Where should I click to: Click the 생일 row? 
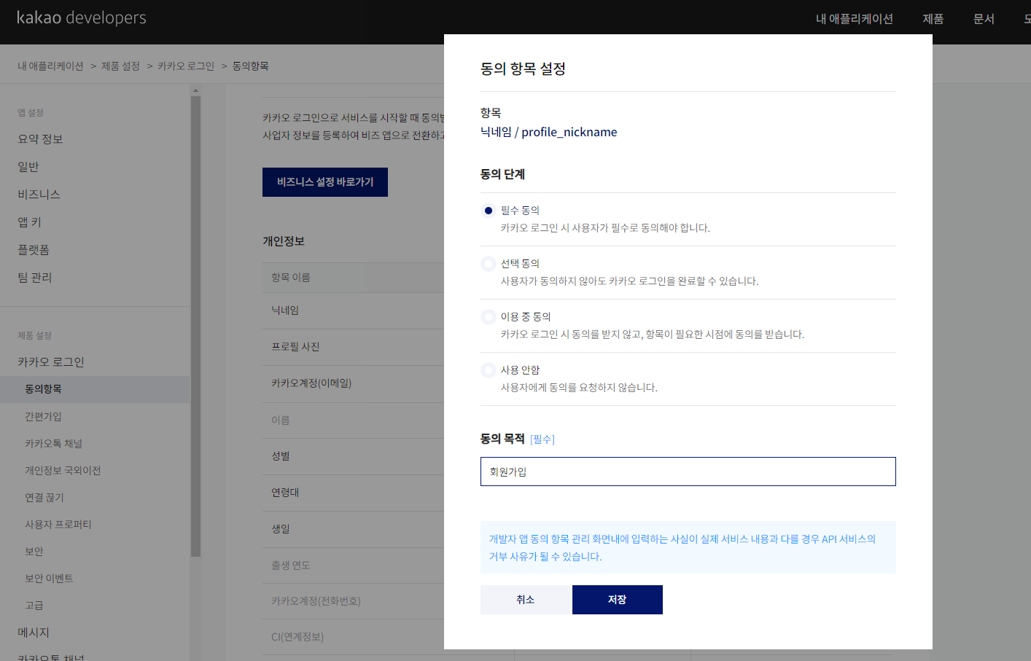[353, 529]
